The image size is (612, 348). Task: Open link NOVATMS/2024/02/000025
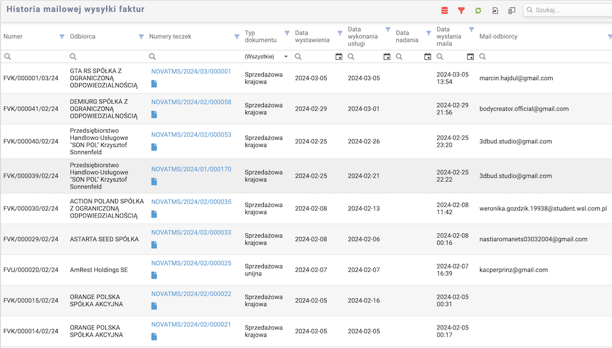pos(191,263)
